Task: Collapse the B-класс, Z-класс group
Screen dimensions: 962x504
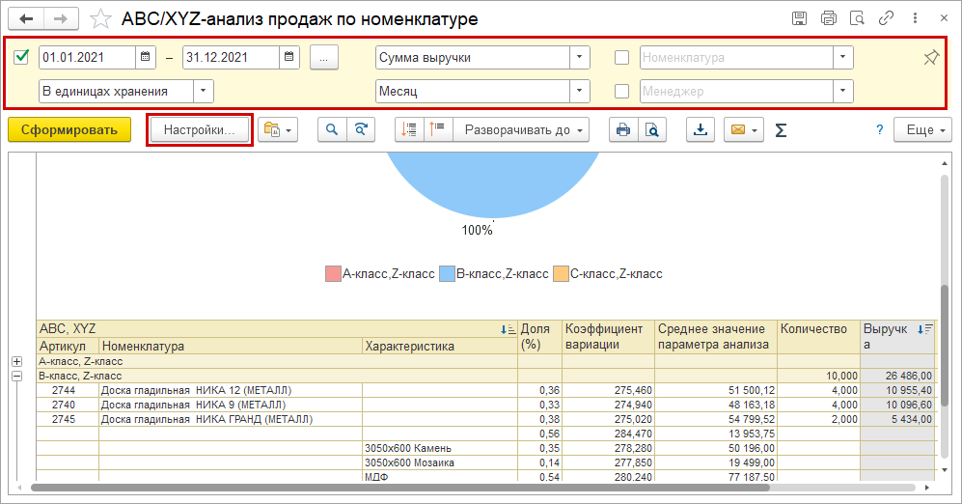Action: [17, 376]
